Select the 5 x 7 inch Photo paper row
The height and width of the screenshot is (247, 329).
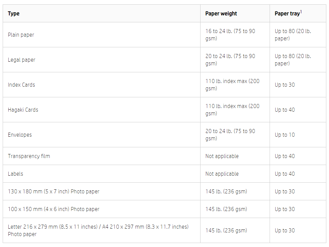(54, 191)
